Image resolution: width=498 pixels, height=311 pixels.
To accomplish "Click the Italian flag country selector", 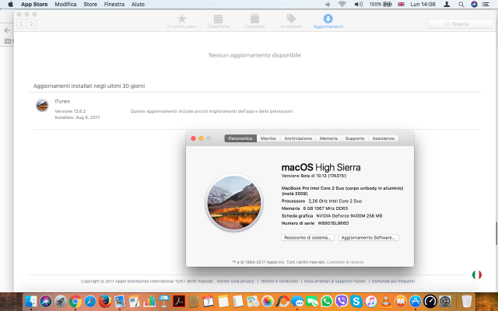I will point(477,274).
